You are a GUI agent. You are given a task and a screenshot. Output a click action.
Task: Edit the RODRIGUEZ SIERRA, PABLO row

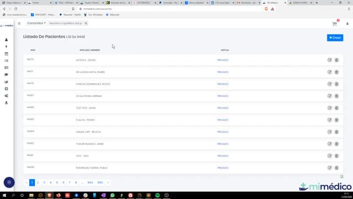pos(330,167)
